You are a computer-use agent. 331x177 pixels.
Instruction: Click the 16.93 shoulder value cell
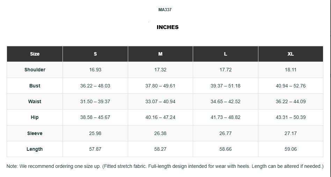coord(95,70)
